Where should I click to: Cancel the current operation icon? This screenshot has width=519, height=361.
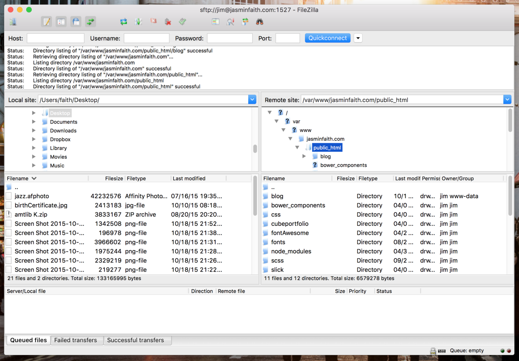pos(153,22)
